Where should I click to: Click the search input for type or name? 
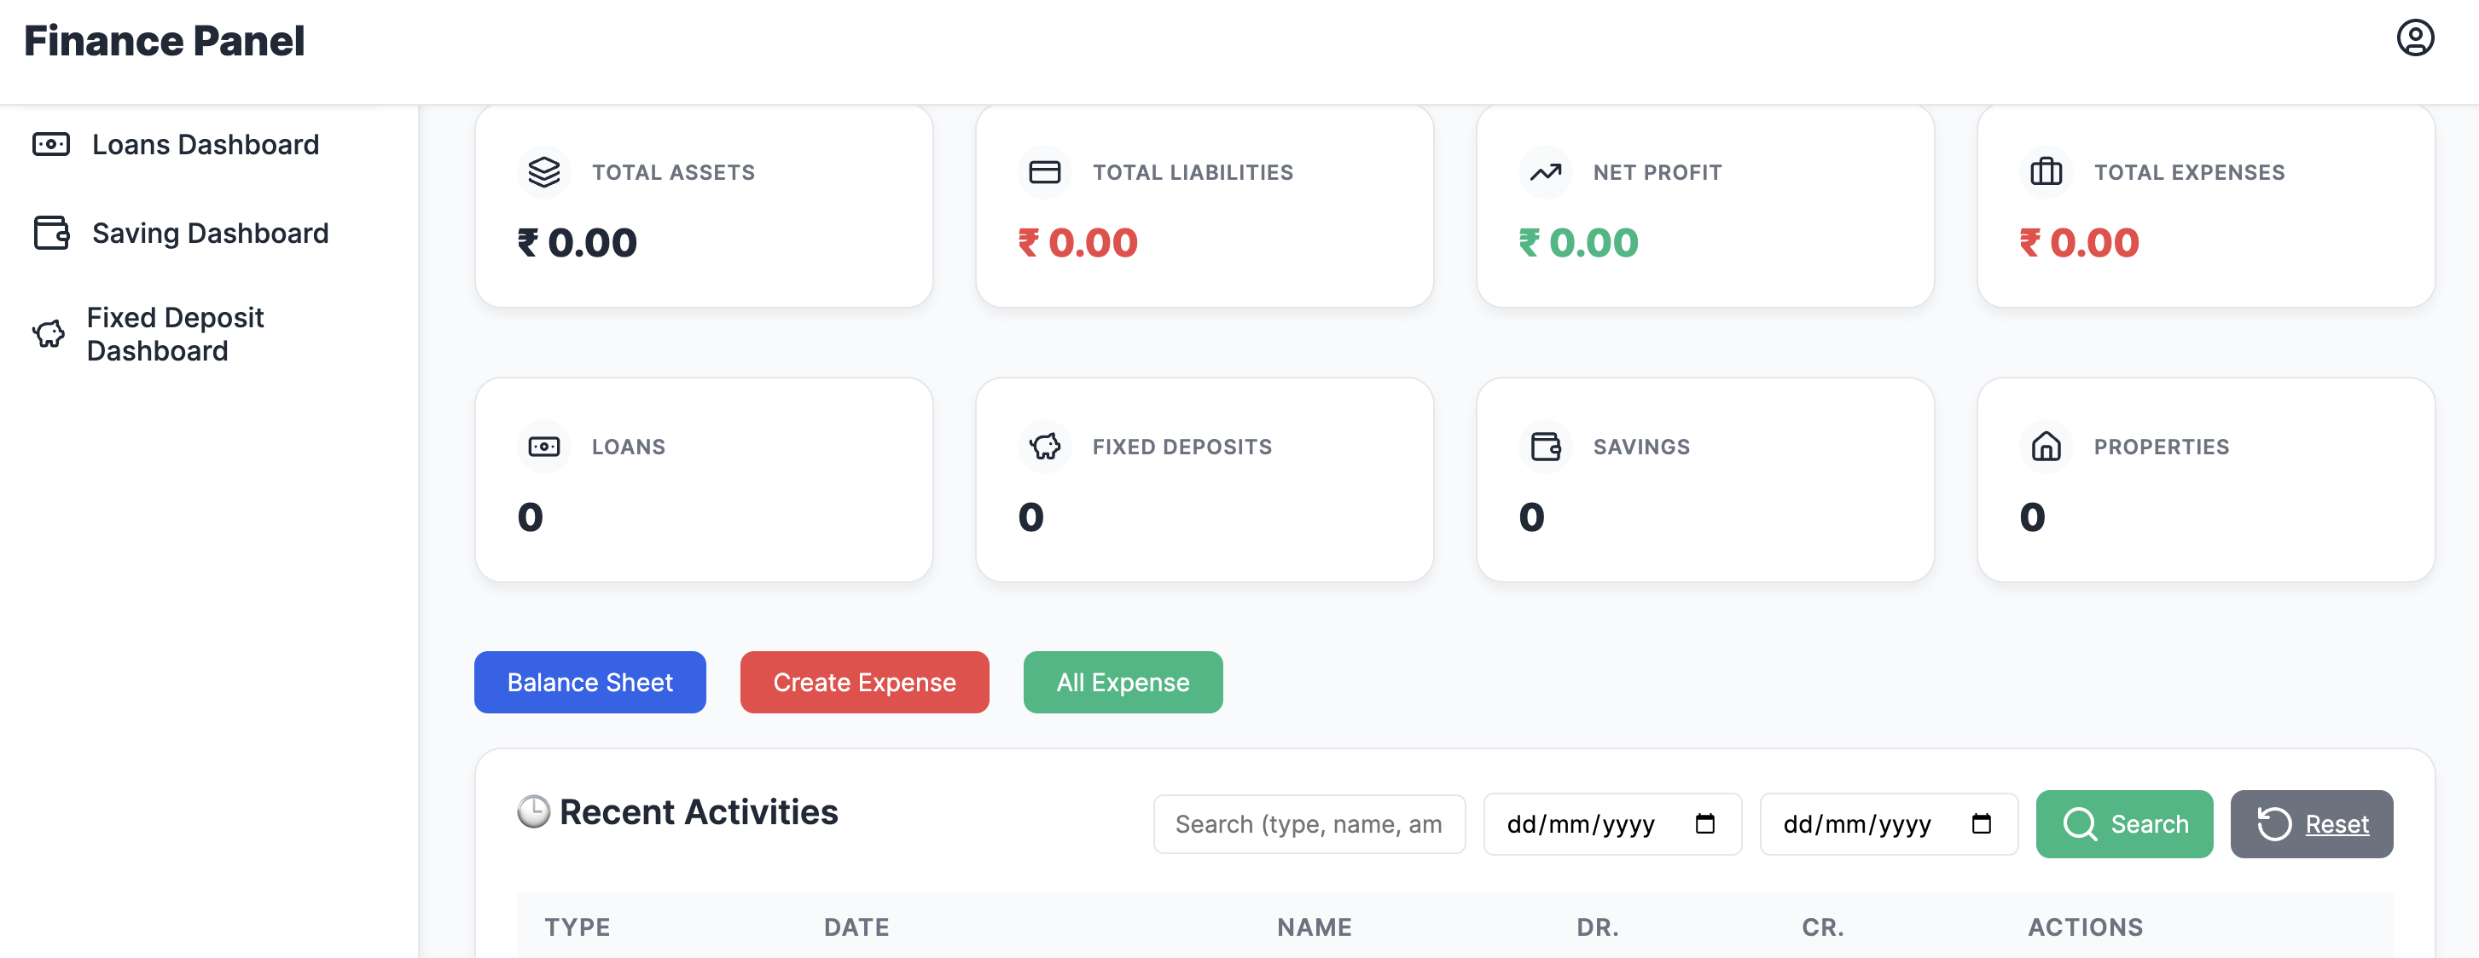click(x=1309, y=823)
